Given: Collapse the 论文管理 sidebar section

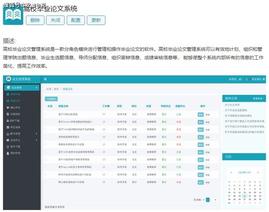Looking at the screenshot, I should tap(37, 88).
